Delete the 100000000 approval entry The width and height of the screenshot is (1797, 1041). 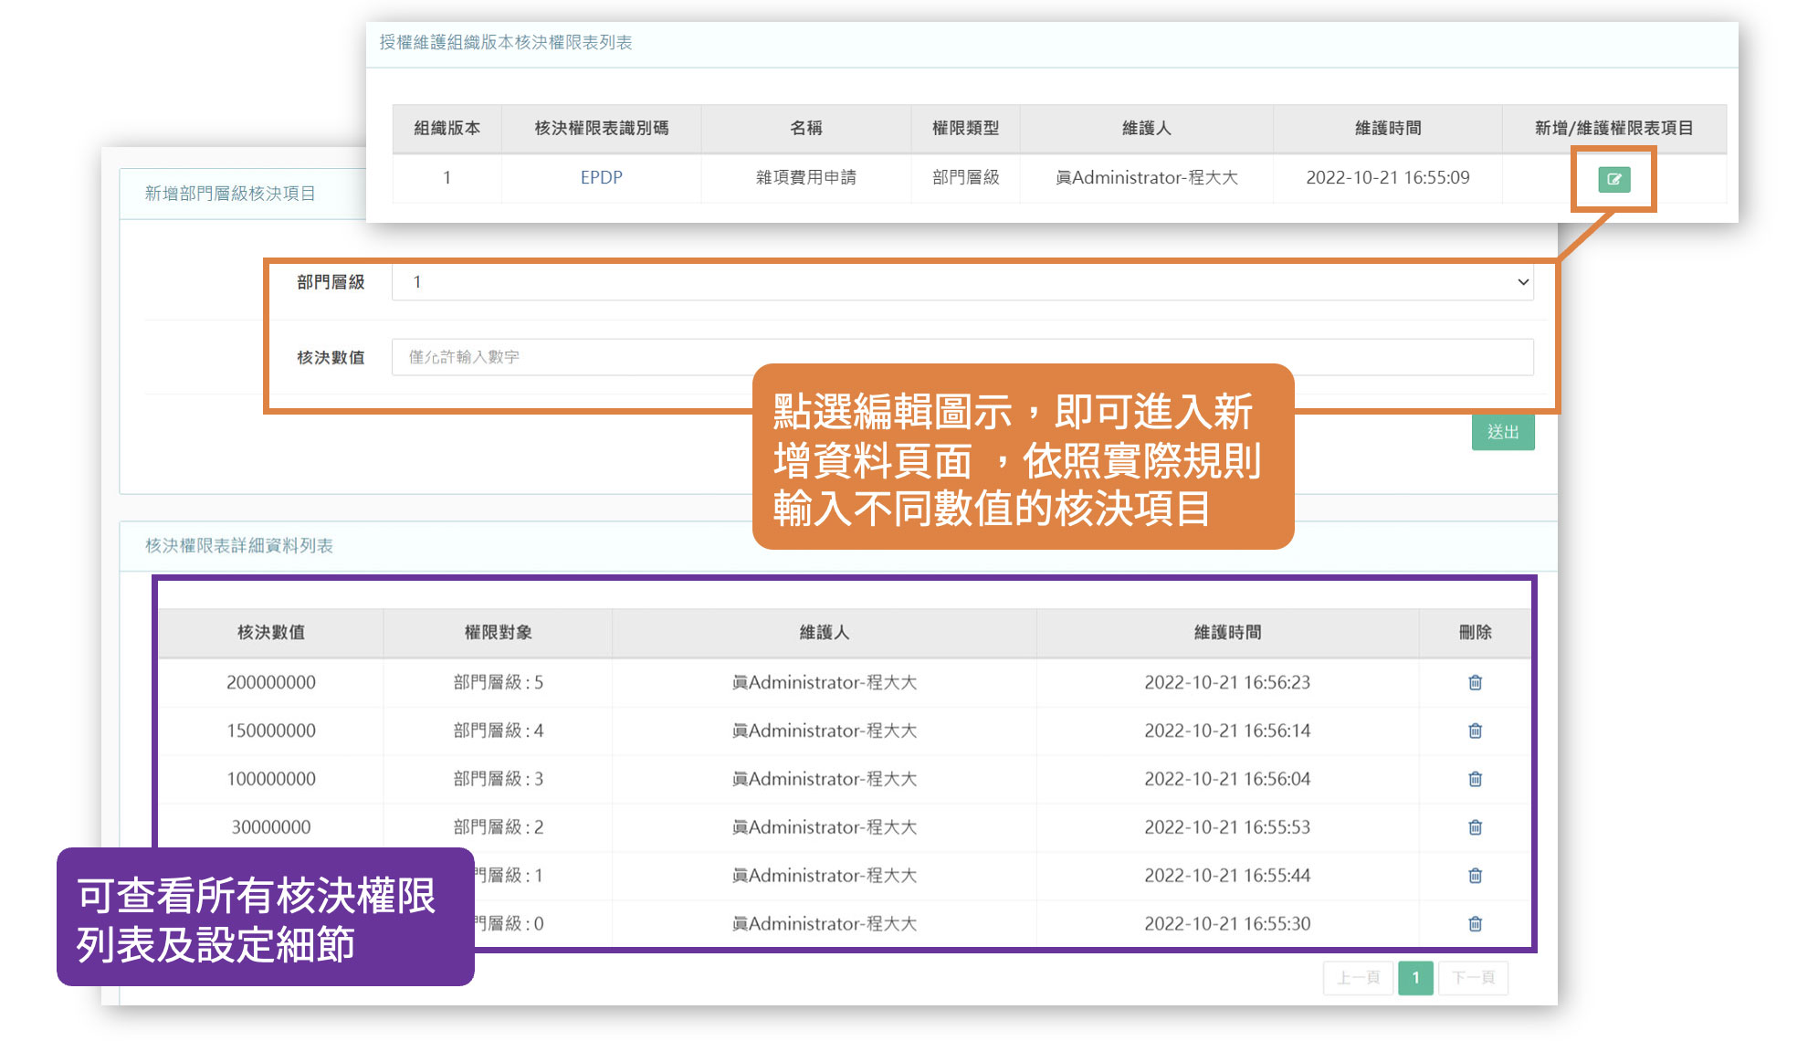point(1475,779)
